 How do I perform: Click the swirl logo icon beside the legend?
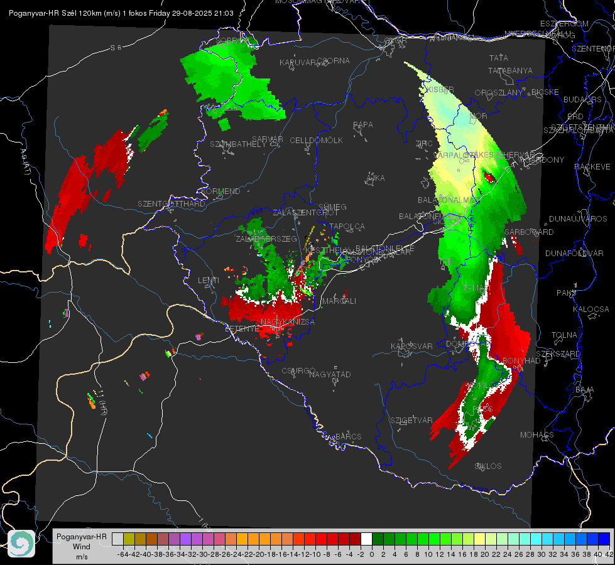(x=21, y=544)
